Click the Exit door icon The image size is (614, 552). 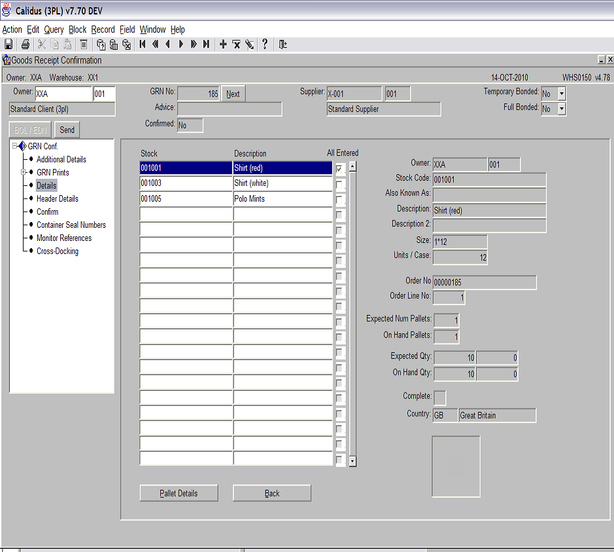282,45
